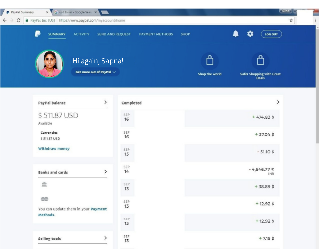Click the Shop the world label
Image resolution: width=323 pixels, height=249 pixels.
pyautogui.click(x=210, y=74)
